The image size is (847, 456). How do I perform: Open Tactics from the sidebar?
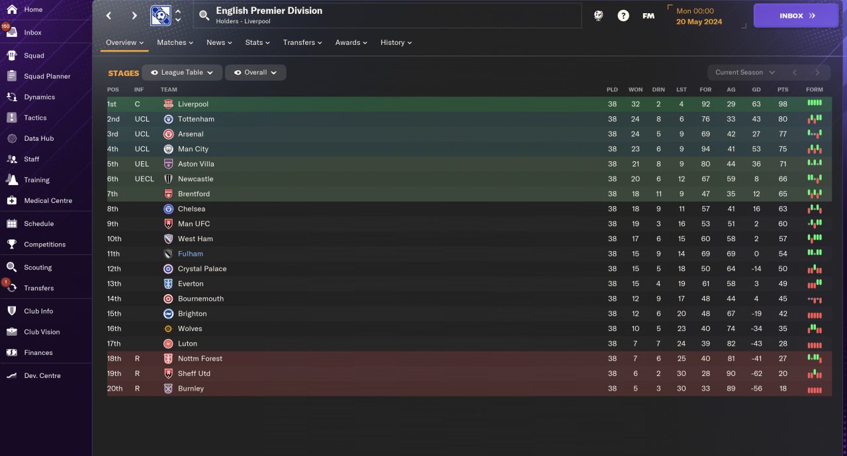35,118
